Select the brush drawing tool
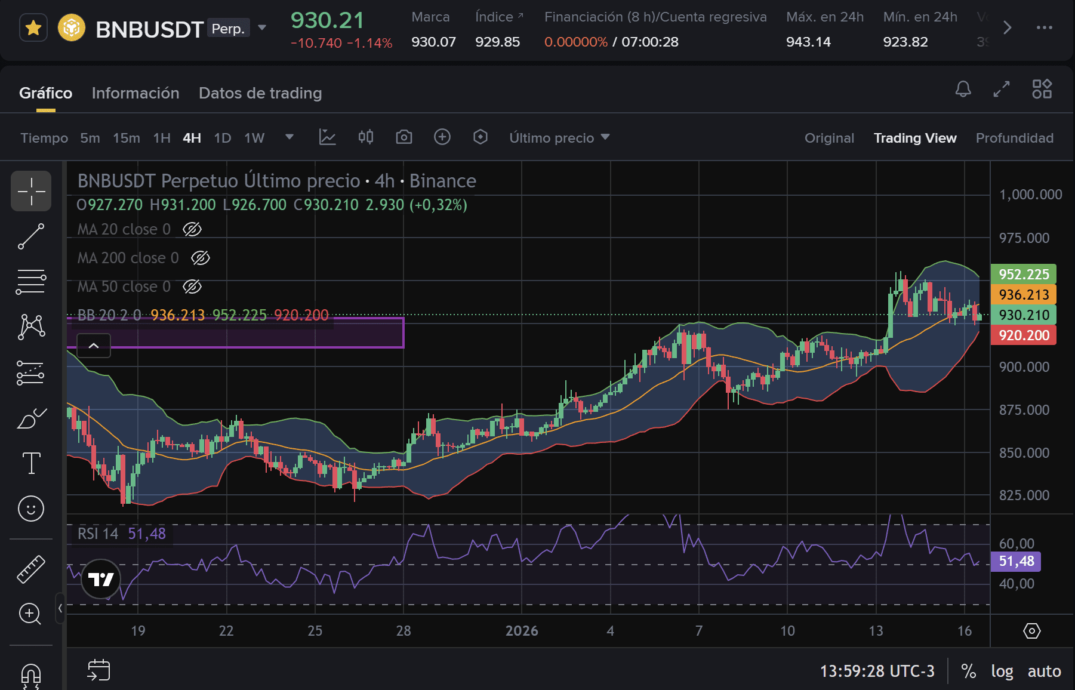This screenshot has height=690, width=1075. pos(31,418)
